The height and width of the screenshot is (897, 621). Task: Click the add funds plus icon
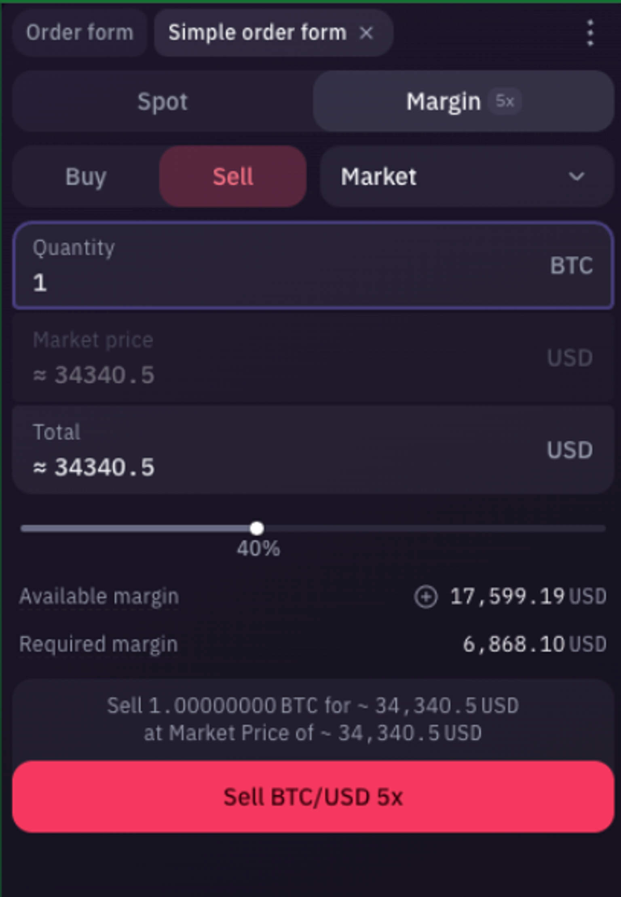click(x=425, y=597)
